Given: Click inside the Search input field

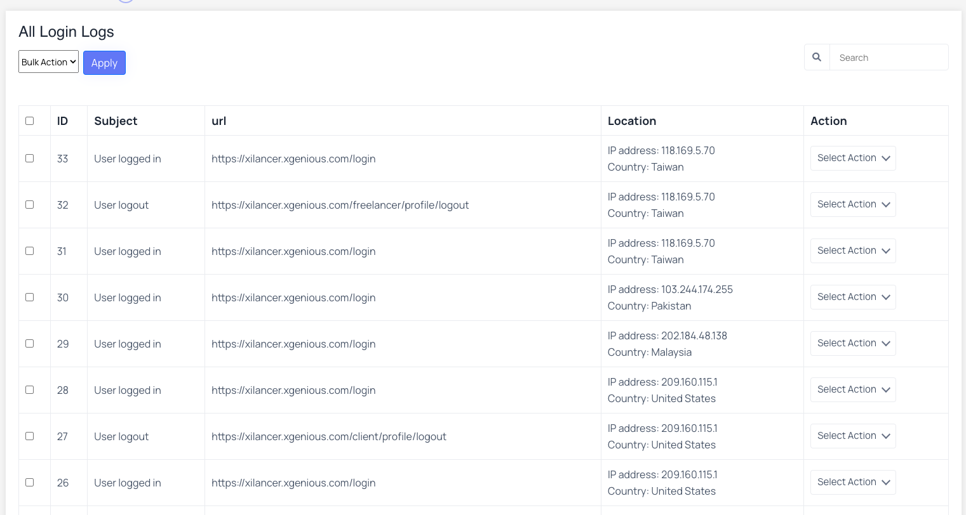Looking at the screenshot, I should pos(889,57).
